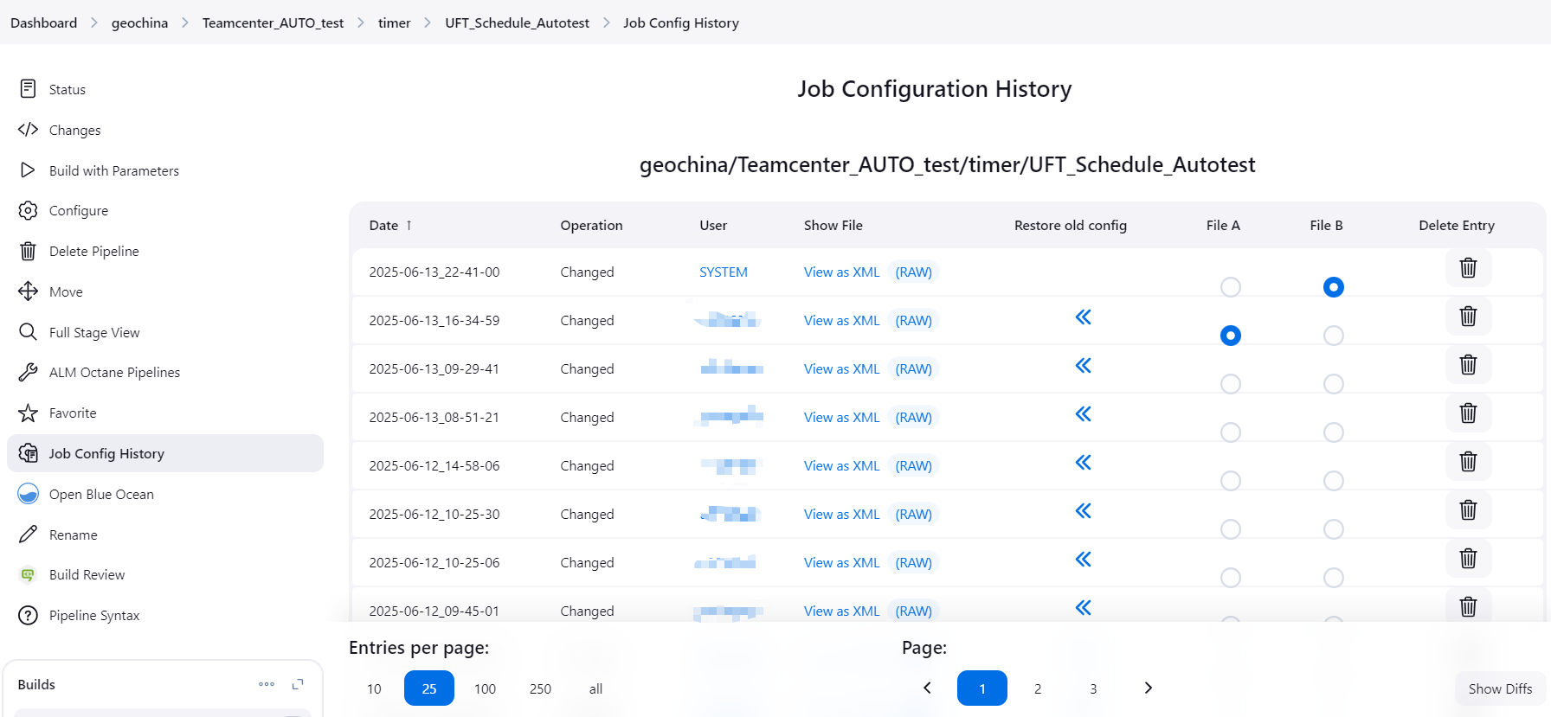Open View as XML for 2025-06-13_22-41-00
Screen dimensions: 1551x717
click(841, 272)
